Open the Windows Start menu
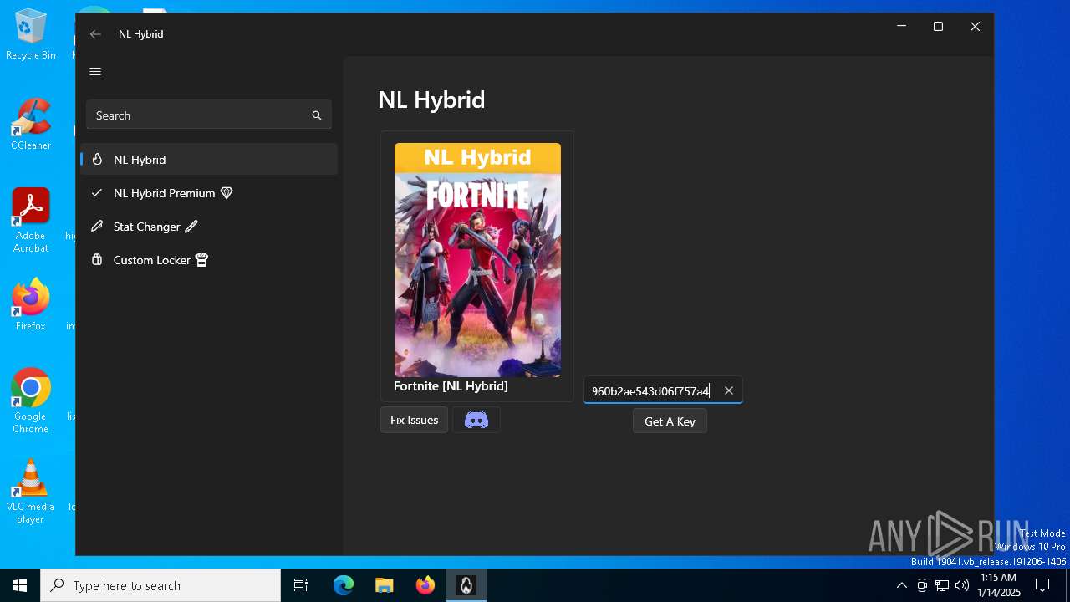 [20, 585]
